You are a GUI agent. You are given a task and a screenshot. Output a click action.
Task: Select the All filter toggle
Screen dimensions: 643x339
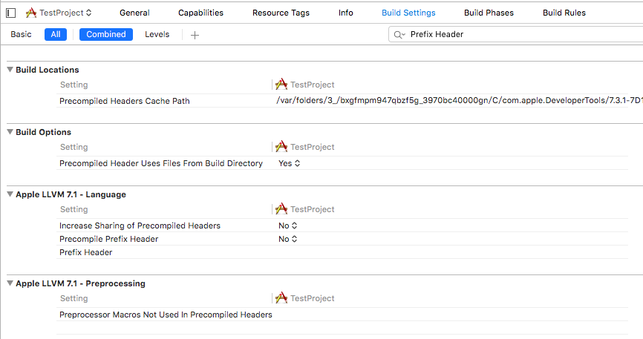(x=56, y=34)
